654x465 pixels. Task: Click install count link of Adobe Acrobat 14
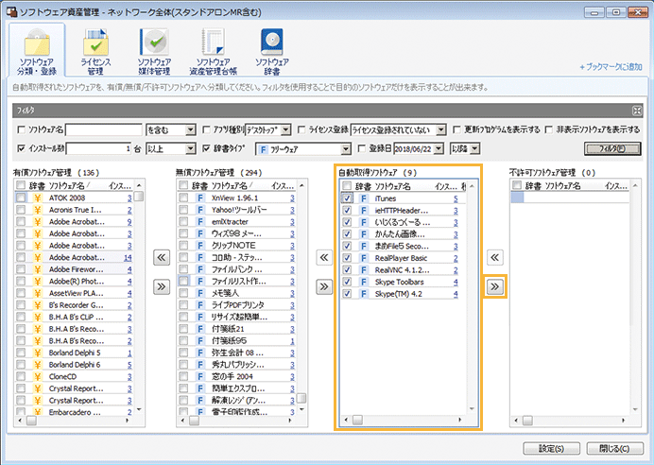click(128, 258)
